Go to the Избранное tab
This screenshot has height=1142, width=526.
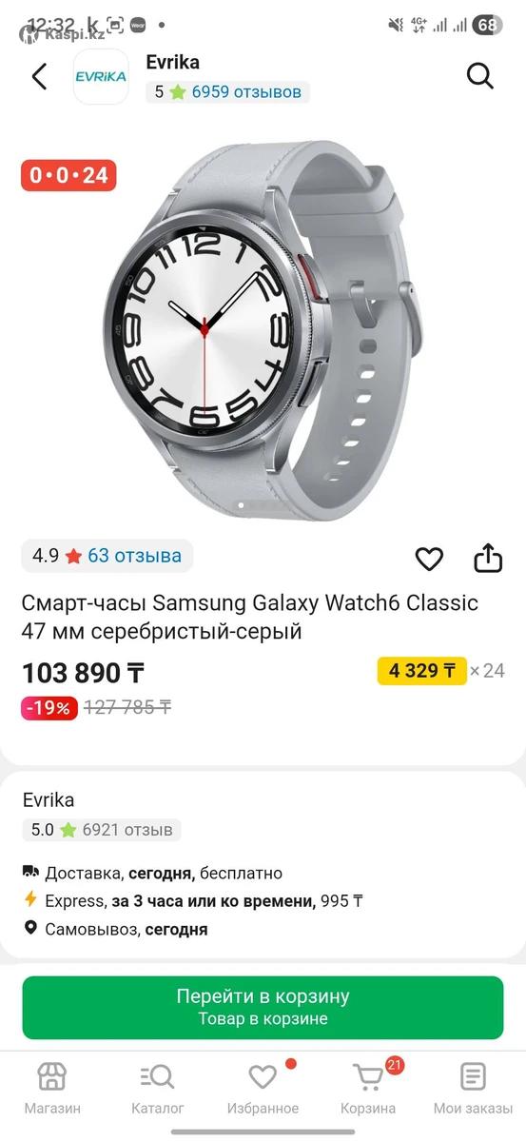263,1089
